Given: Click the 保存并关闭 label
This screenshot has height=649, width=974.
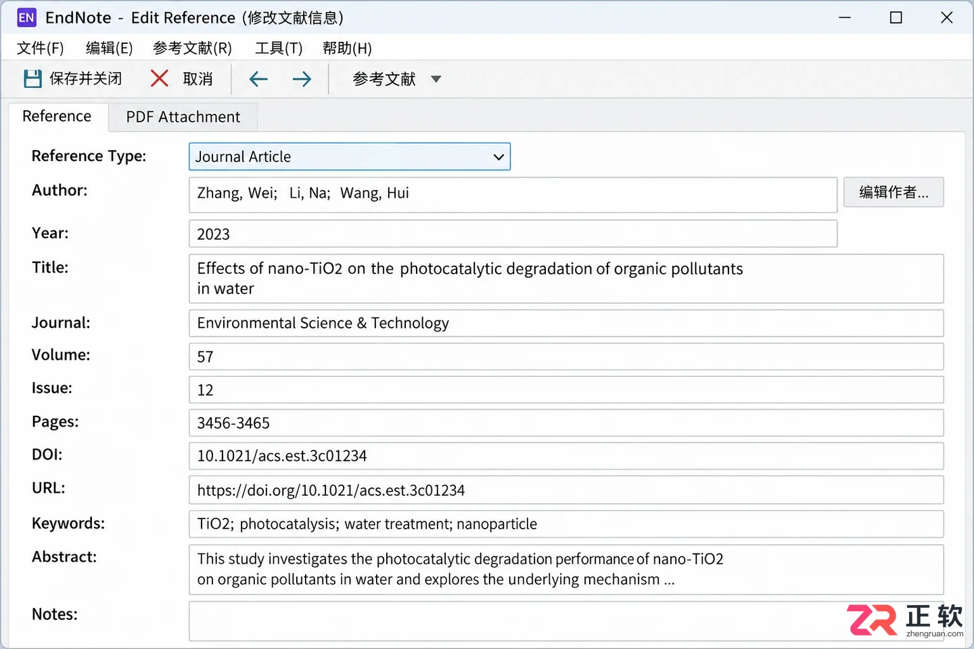Looking at the screenshot, I should click(86, 79).
